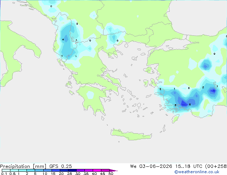This screenshot has width=227, height=175.
Task: Click the 'Precipitation [mm]' title text
Action: 23,166
